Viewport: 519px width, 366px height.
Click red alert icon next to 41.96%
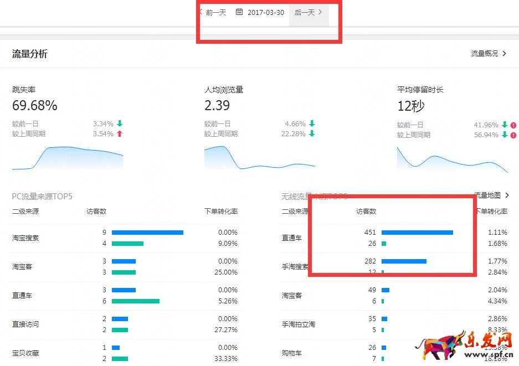tap(513, 125)
